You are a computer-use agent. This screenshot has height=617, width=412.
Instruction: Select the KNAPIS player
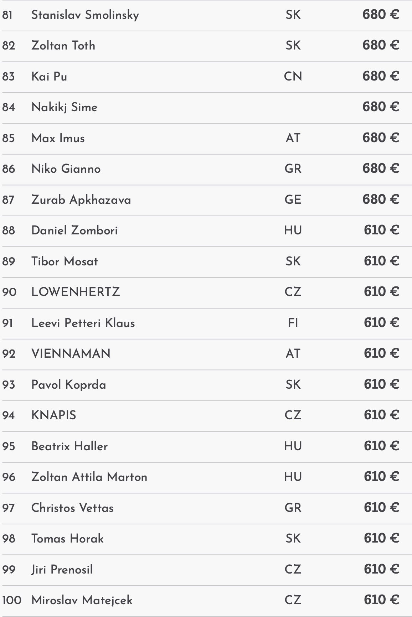53,415
